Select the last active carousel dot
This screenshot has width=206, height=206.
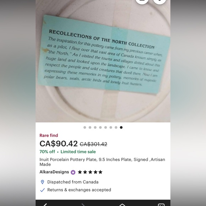pos(121,127)
